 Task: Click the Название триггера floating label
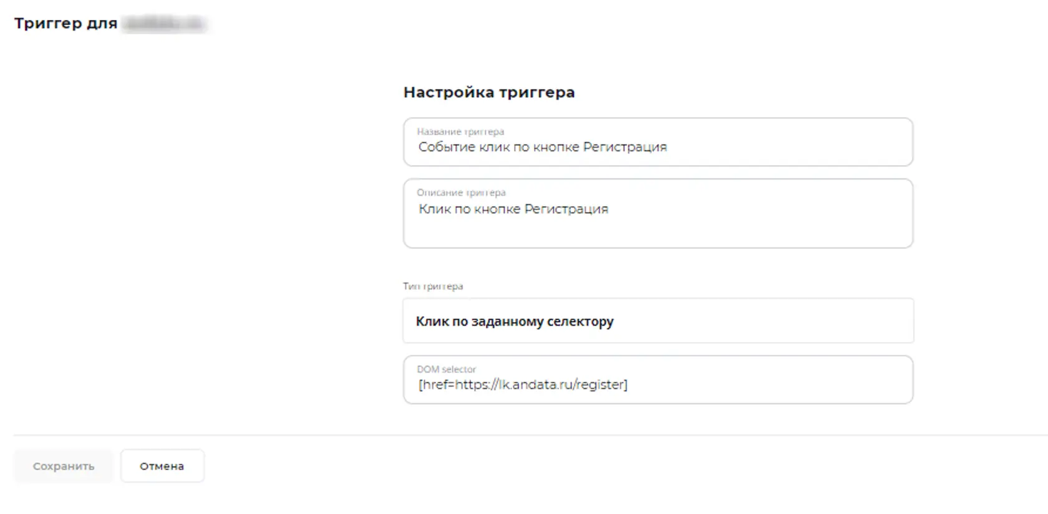click(460, 131)
